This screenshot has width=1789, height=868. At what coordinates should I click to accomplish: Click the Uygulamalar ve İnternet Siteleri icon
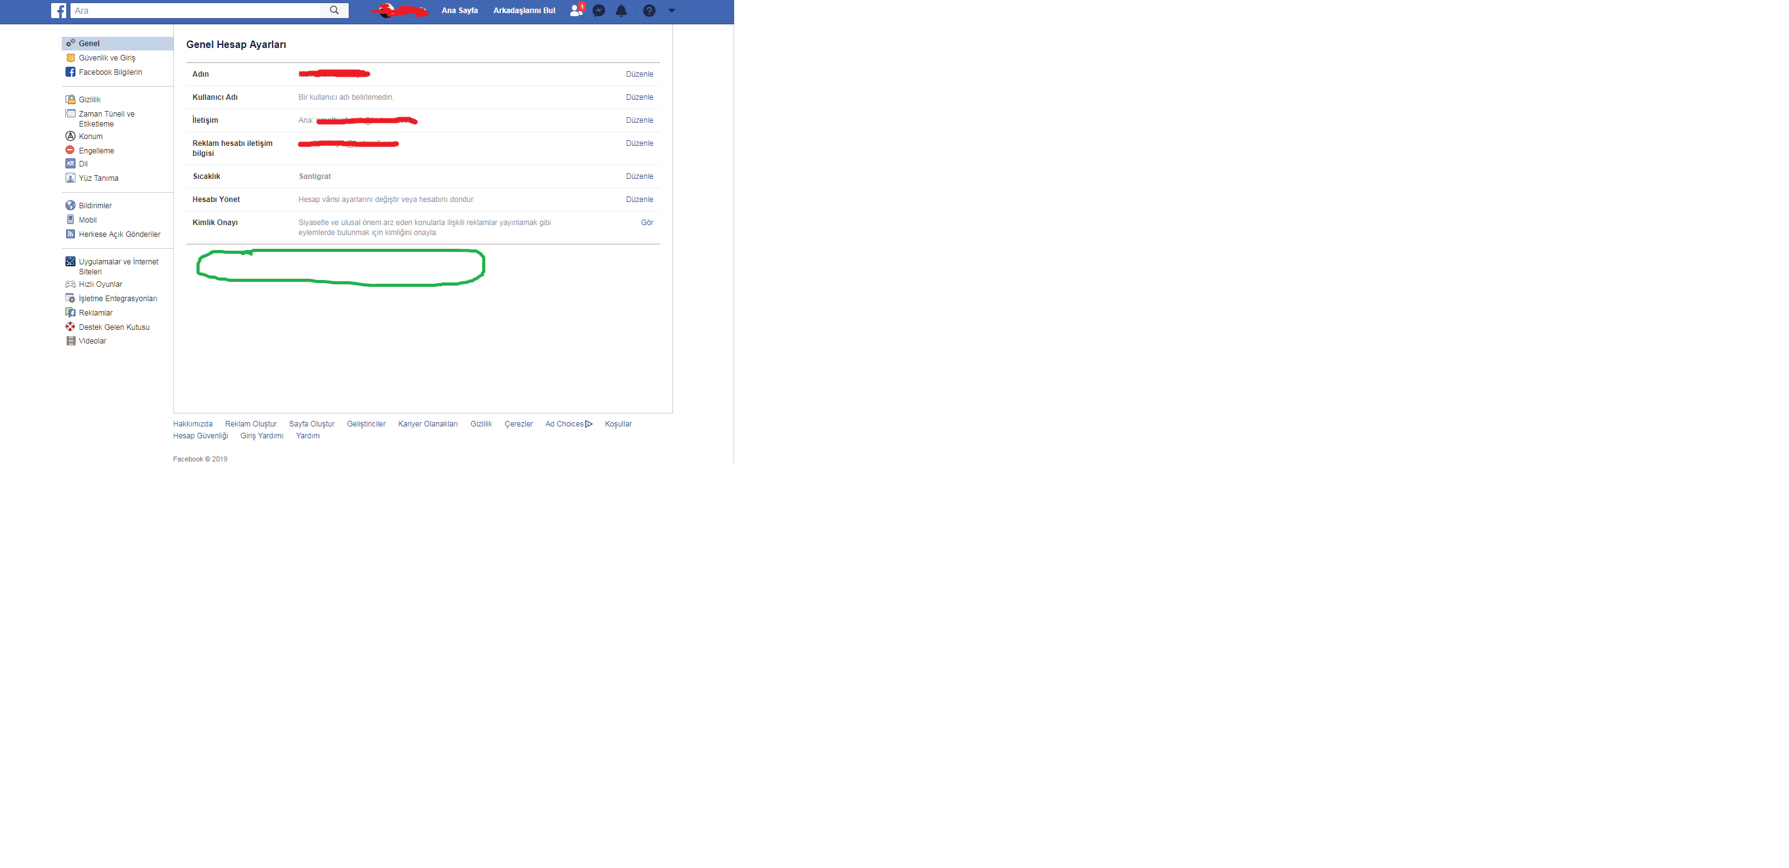[70, 262]
